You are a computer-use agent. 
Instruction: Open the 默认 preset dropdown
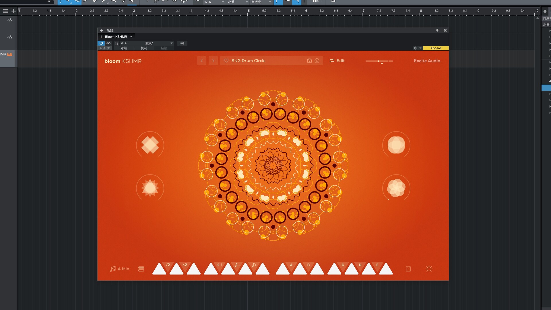151,43
